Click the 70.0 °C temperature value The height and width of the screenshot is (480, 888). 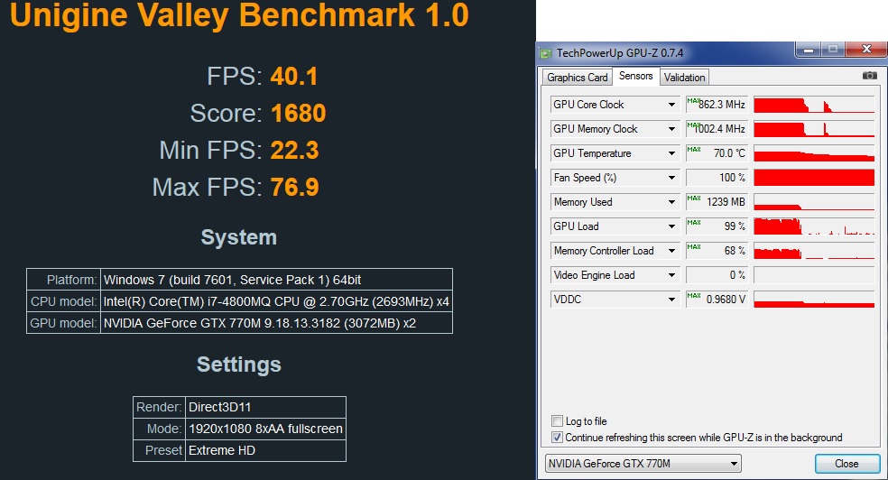(717, 153)
